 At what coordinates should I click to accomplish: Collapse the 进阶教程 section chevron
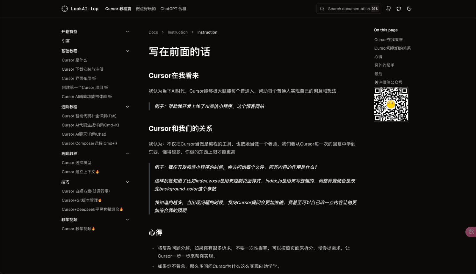pos(127,107)
